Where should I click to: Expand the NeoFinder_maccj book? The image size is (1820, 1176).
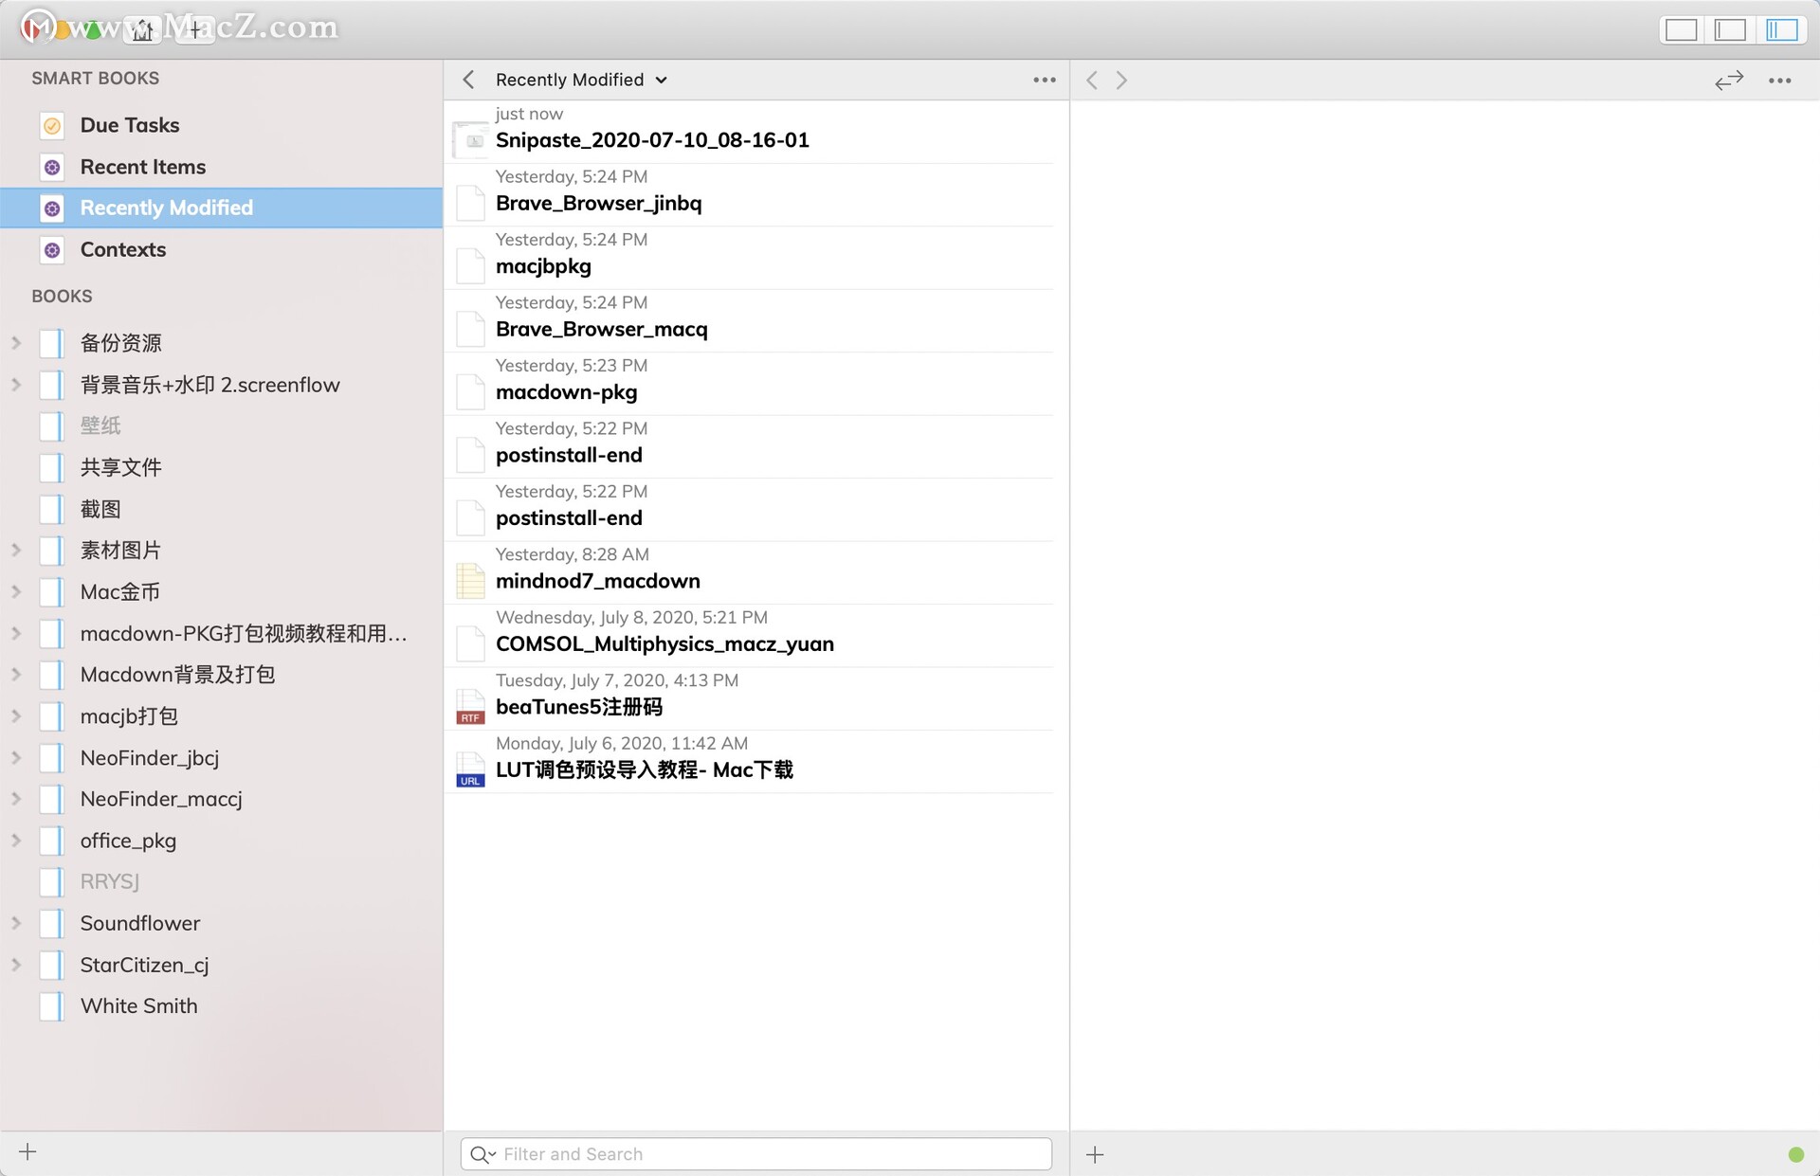click(16, 799)
